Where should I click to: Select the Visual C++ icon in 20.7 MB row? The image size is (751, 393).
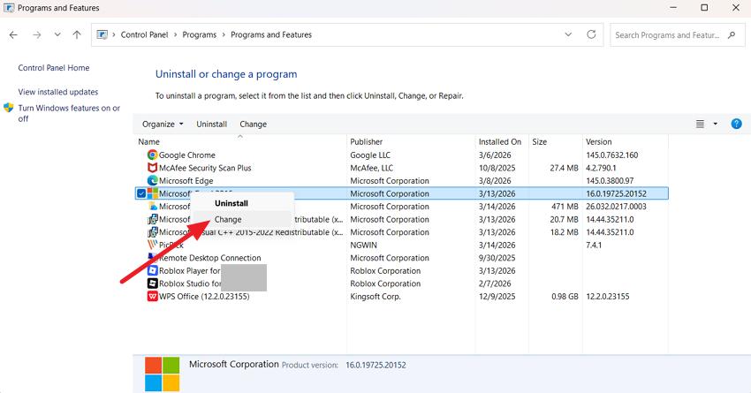pyautogui.click(x=152, y=219)
